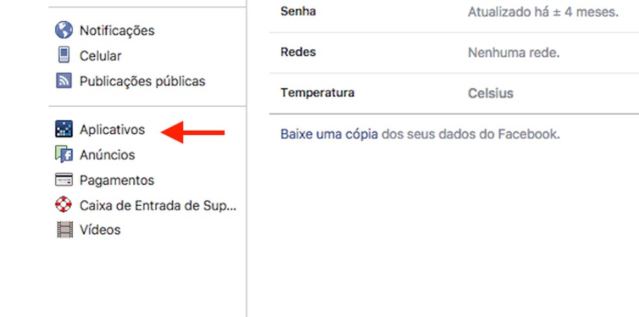Open Caixa de Entrada de Suporte text
The image size is (639, 317).
click(x=158, y=205)
